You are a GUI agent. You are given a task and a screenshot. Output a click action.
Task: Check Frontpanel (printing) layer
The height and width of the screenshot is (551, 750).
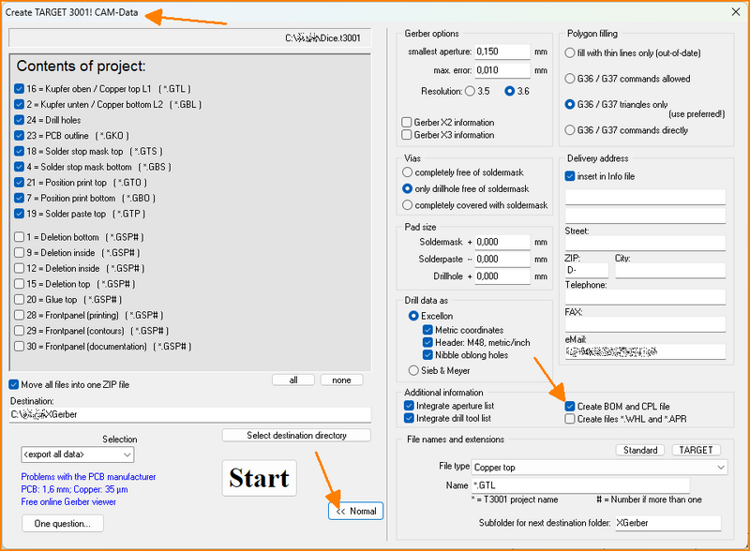pyautogui.click(x=20, y=315)
